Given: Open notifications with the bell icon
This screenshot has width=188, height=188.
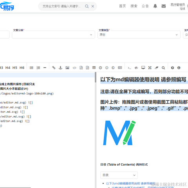Looking at the screenshot, I should 155,6.
